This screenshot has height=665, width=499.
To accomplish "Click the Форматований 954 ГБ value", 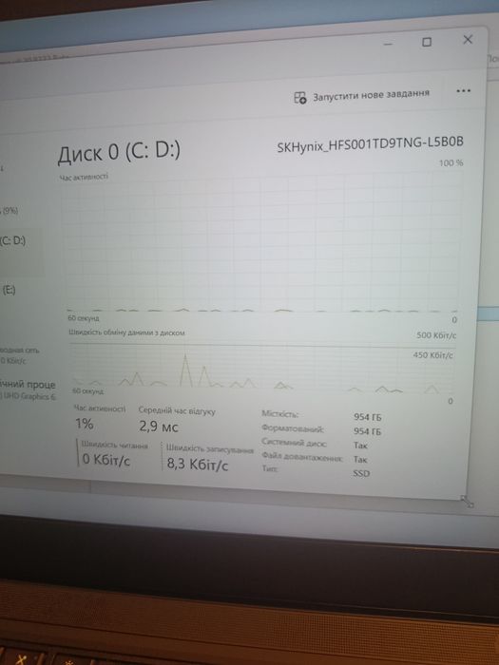I will (368, 431).
